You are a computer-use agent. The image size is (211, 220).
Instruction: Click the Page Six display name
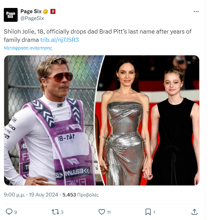[x=31, y=11]
